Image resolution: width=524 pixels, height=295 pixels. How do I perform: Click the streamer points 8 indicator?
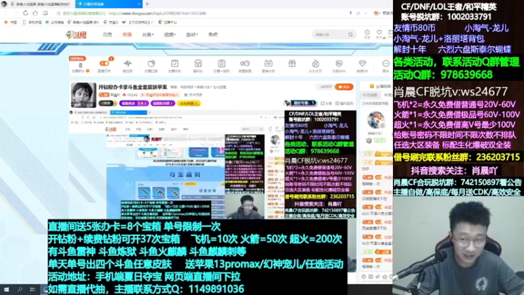[80, 66]
